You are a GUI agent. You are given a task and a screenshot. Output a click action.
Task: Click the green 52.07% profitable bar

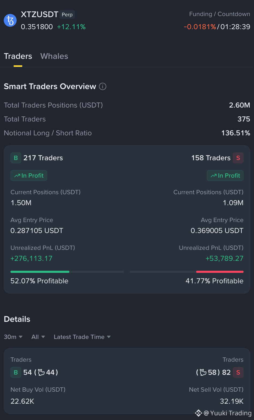coord(40,272)
